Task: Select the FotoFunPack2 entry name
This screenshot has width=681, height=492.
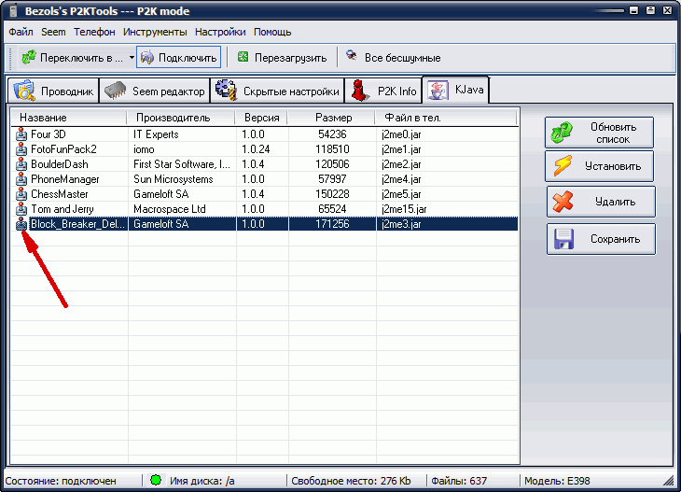Action: [x=63, y=149]
